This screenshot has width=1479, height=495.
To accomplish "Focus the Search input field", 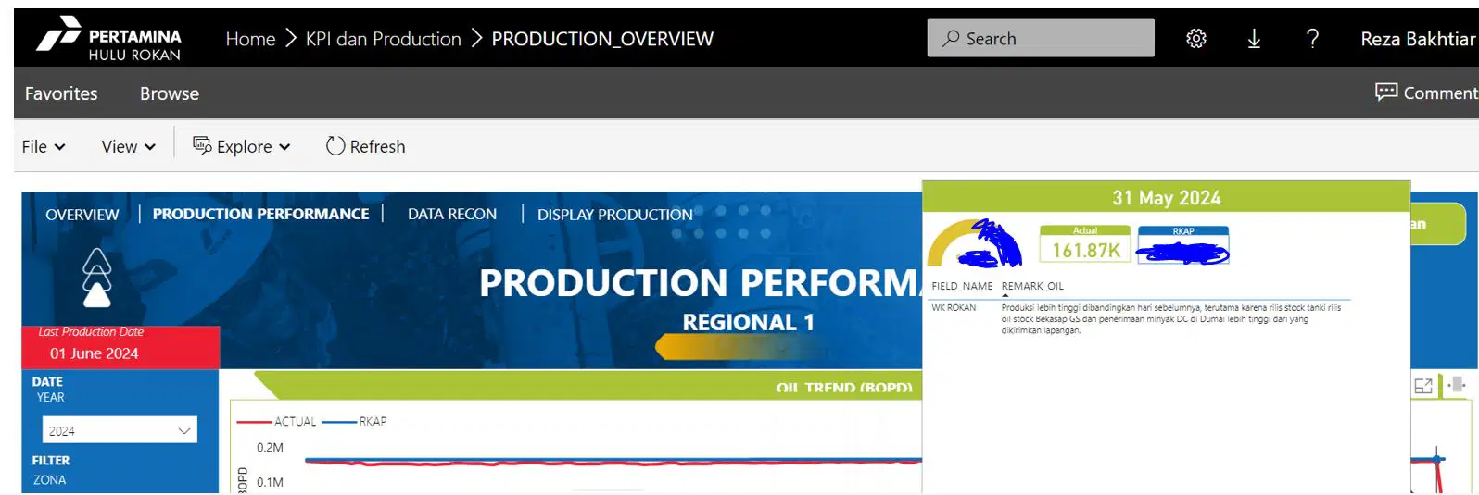I will click(x=1041, y=38).
